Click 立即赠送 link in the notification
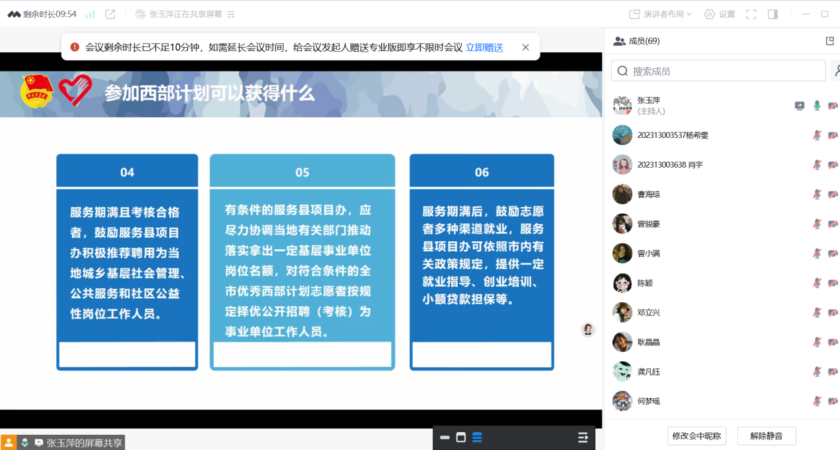This screenshot has width=840, height=450. click(x=484, y=47)
